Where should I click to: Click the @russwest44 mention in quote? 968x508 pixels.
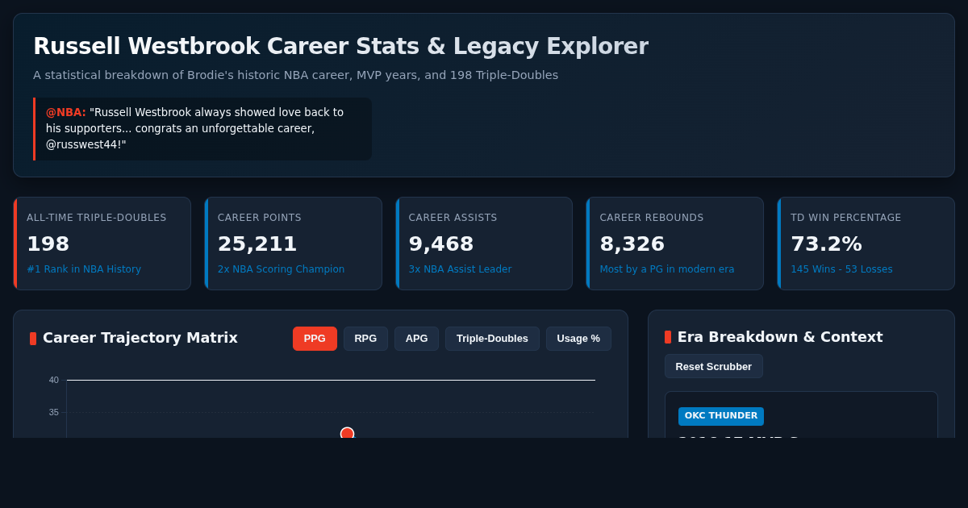tap(84, 144)
